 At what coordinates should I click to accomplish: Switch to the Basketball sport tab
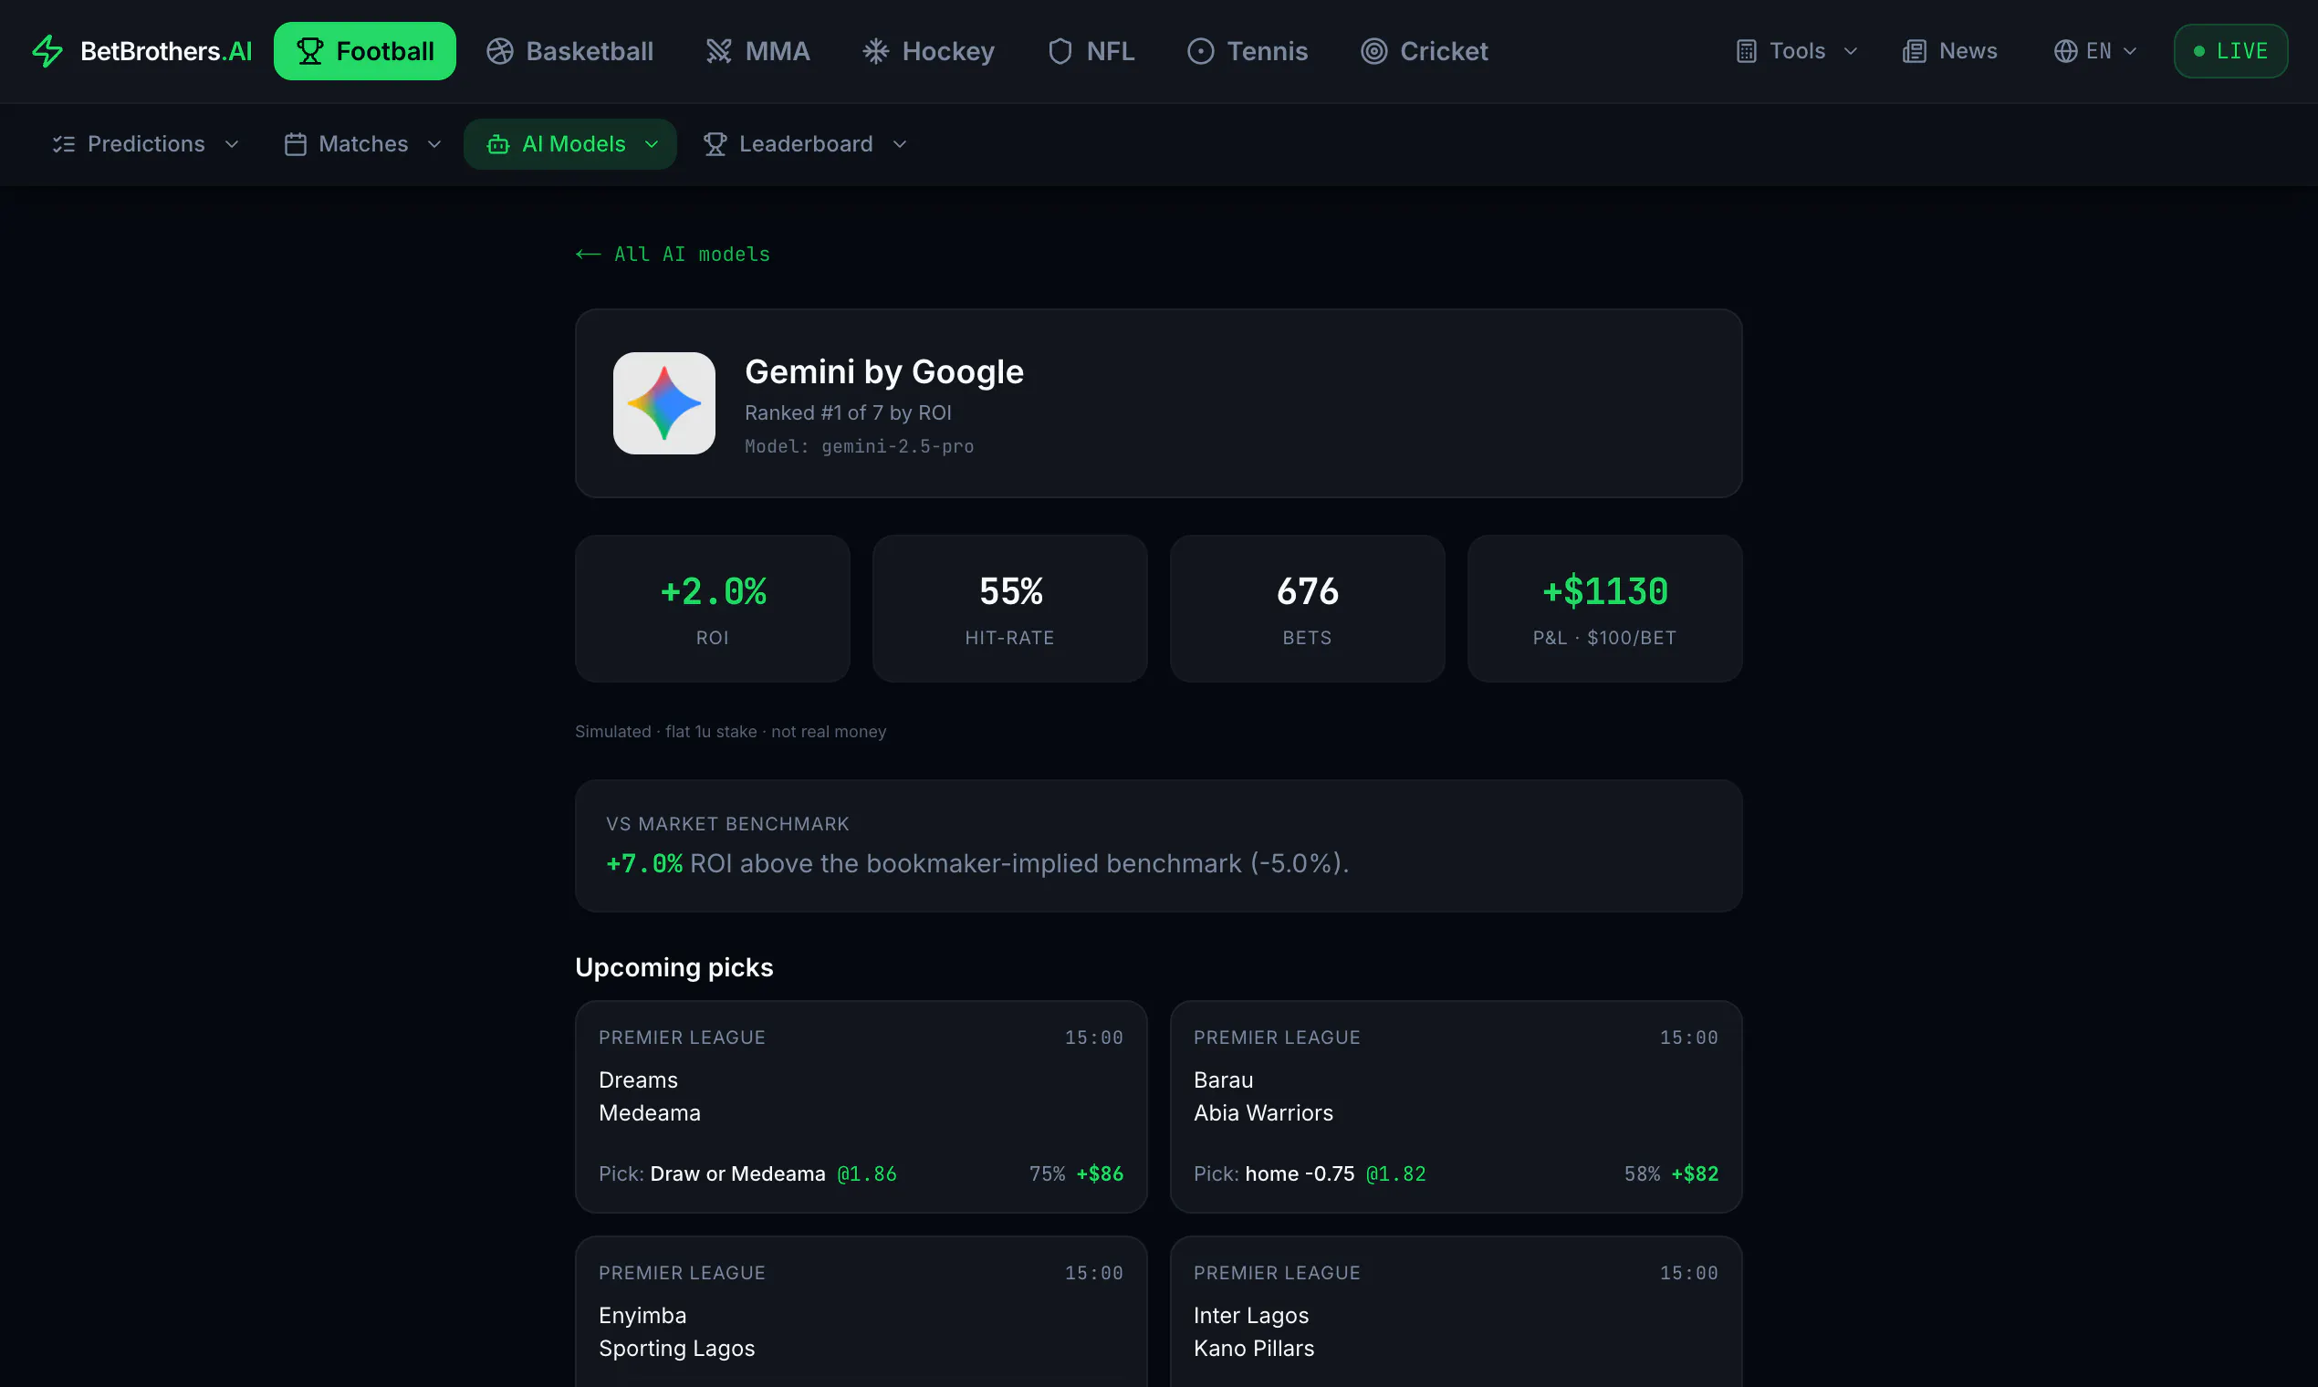(x=569, y=51)
